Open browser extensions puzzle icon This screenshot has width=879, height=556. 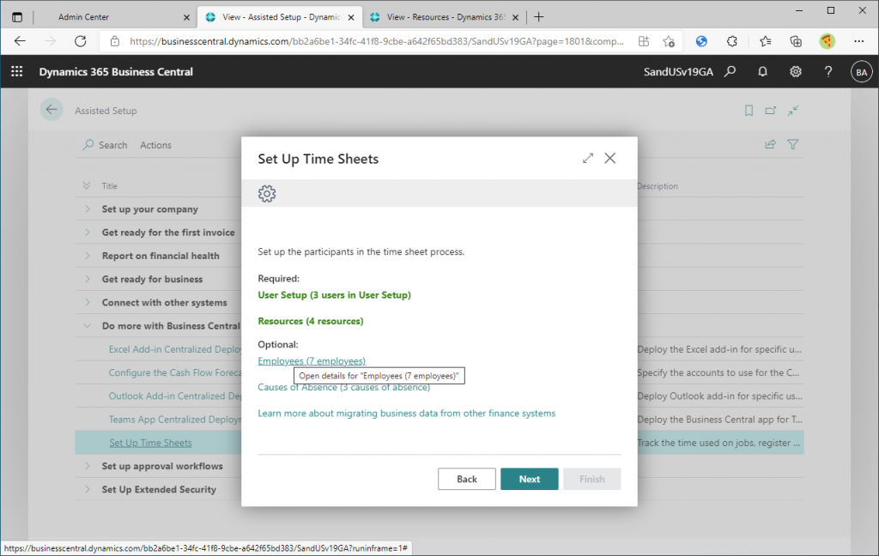[x=731, y=41]
